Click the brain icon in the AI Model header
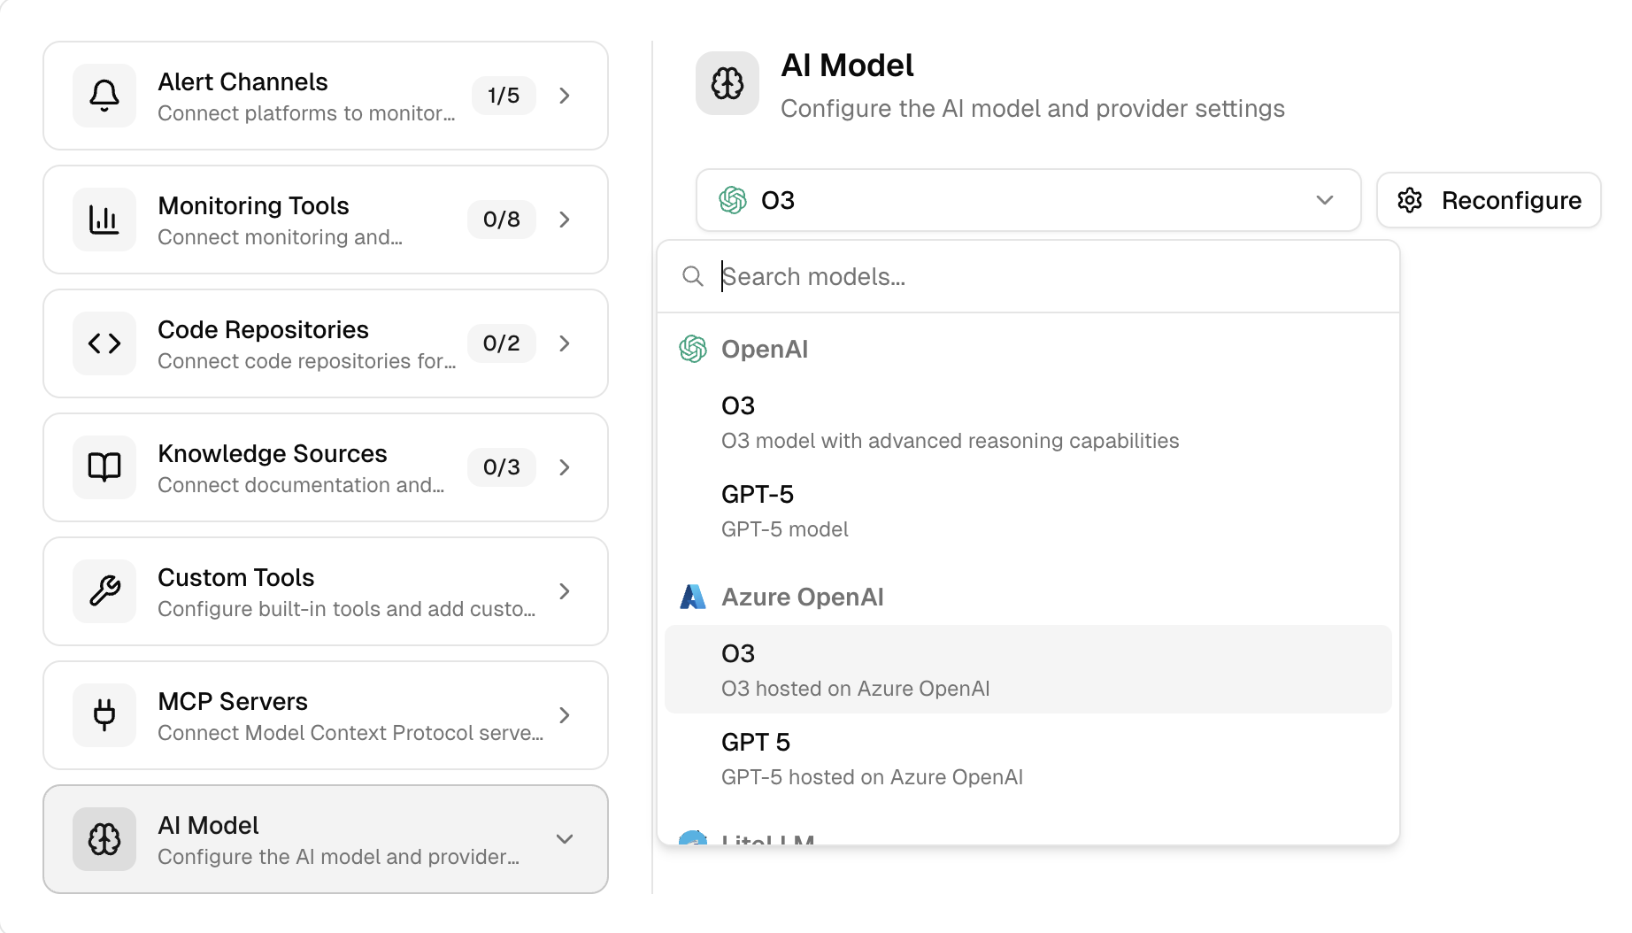This screenshot has width=1632, height=933. [x=727, y=84]
